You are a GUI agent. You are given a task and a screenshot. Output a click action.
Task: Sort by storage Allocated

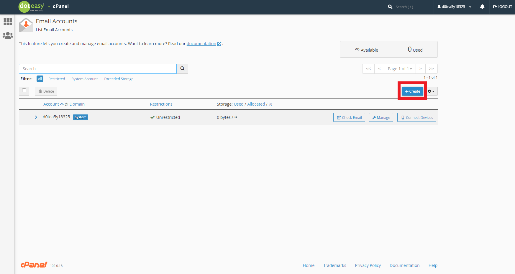point(256,104)
